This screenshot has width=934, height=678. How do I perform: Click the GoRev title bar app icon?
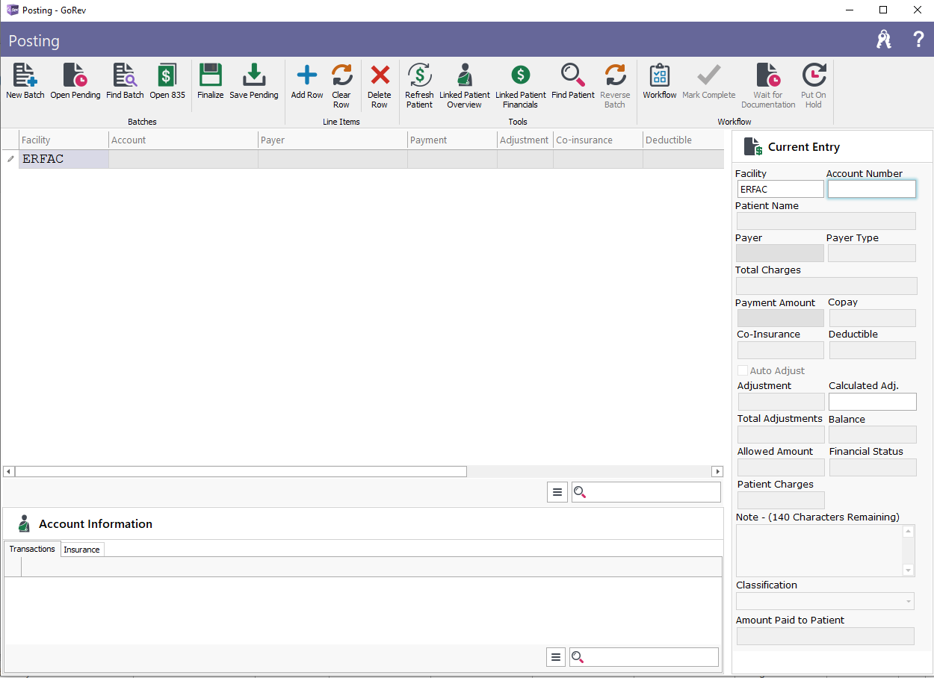click(12, 10)
